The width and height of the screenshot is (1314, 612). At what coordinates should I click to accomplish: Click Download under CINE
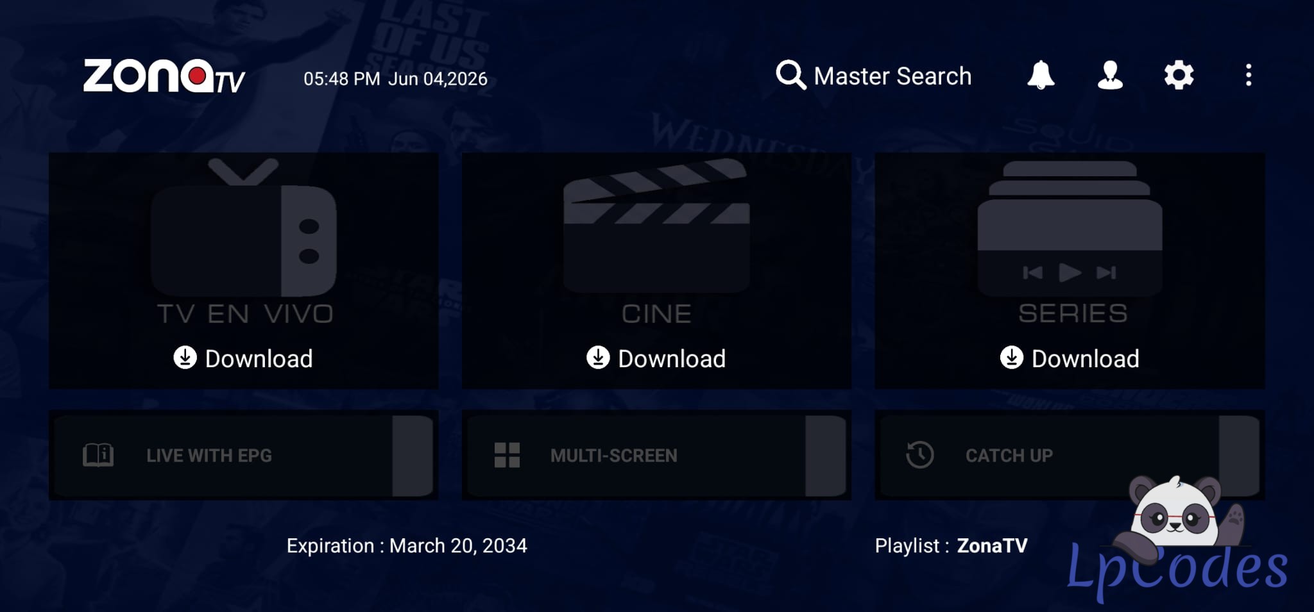coord(656,358)
